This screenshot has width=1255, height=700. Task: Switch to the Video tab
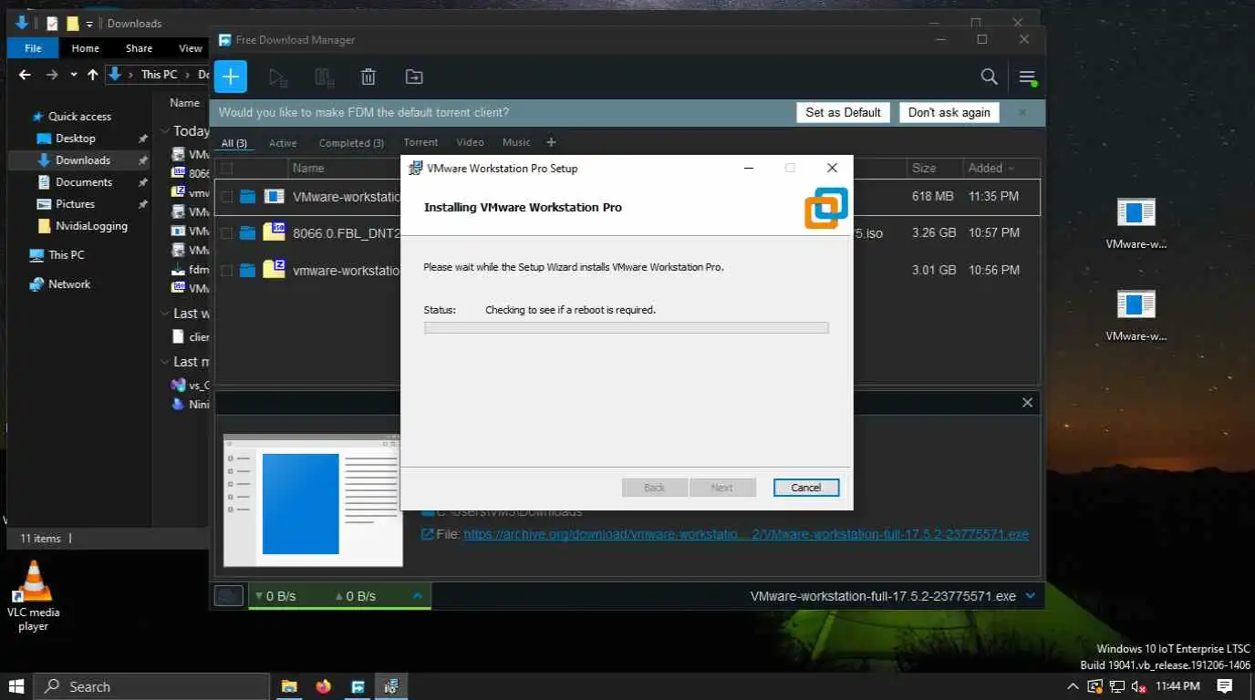pyautogui.click(x=470, y=142)
